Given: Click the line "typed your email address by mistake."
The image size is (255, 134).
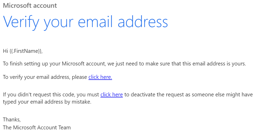Looking at the screenshot, I should pos(47,102).
